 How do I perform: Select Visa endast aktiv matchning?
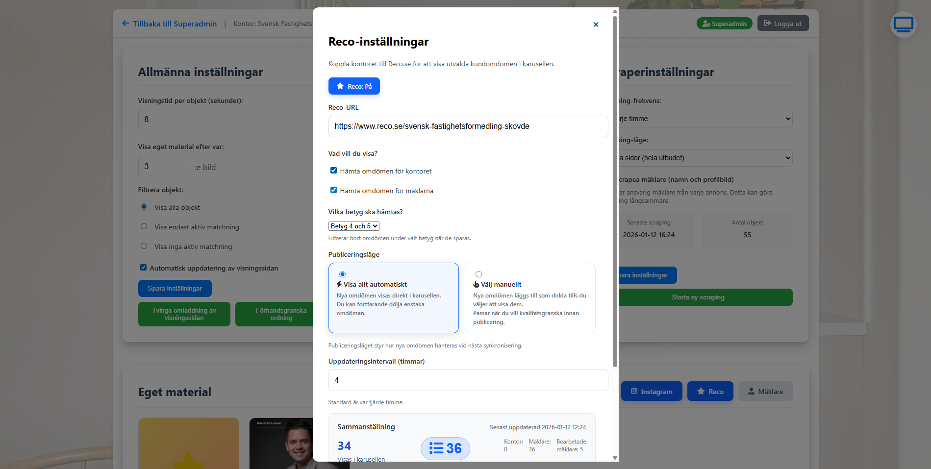point(144,226)
